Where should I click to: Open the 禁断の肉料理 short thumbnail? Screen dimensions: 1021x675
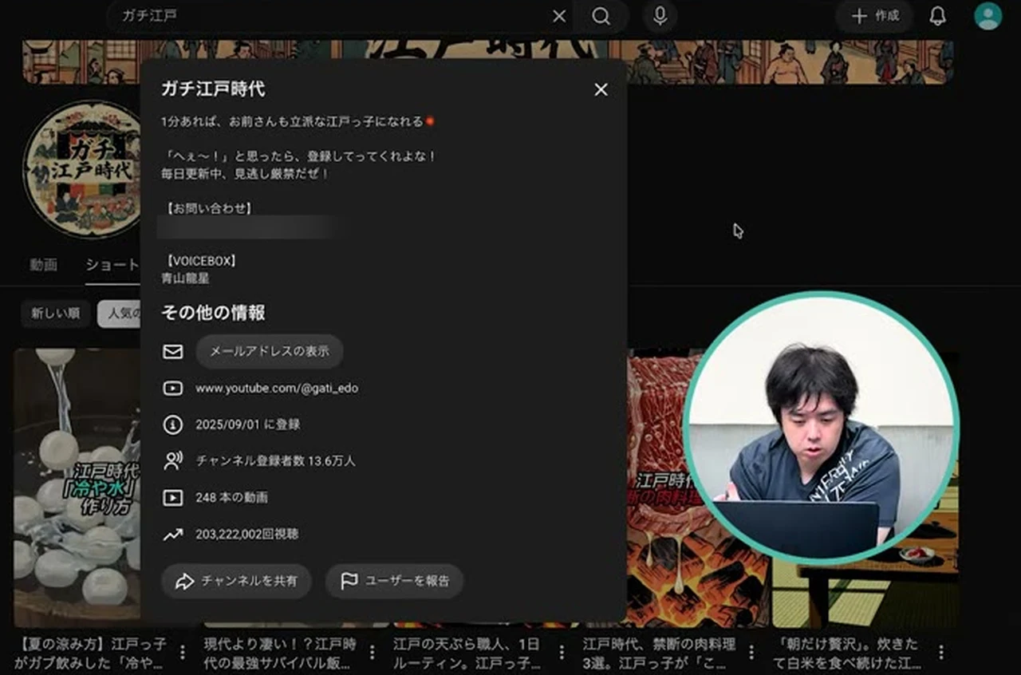659,487
